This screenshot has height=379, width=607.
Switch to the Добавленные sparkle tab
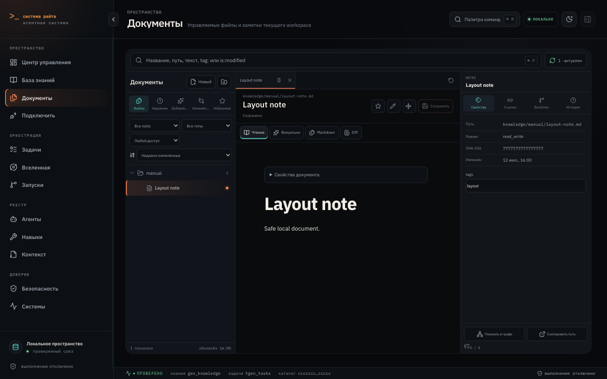coord(180,104)
